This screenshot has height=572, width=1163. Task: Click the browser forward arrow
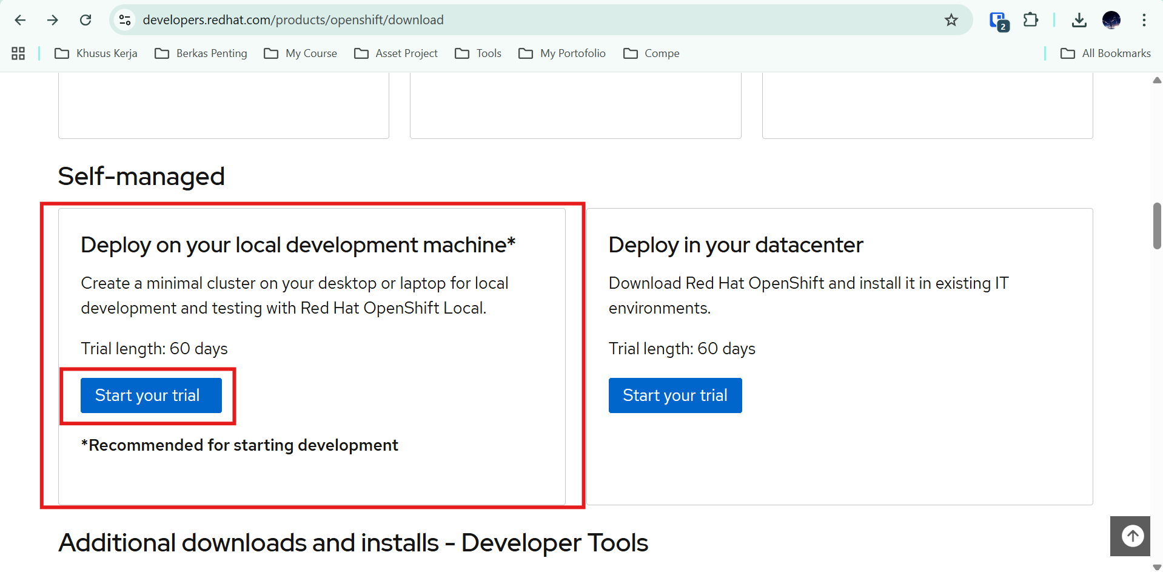(x=53, y=20)
